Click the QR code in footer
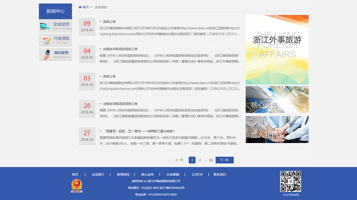The width and height of the screenshot is (357, 200). pos(290,181)
